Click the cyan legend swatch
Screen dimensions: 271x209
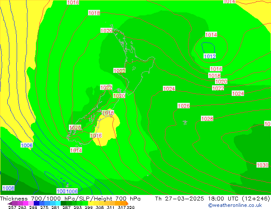point(58,203)
